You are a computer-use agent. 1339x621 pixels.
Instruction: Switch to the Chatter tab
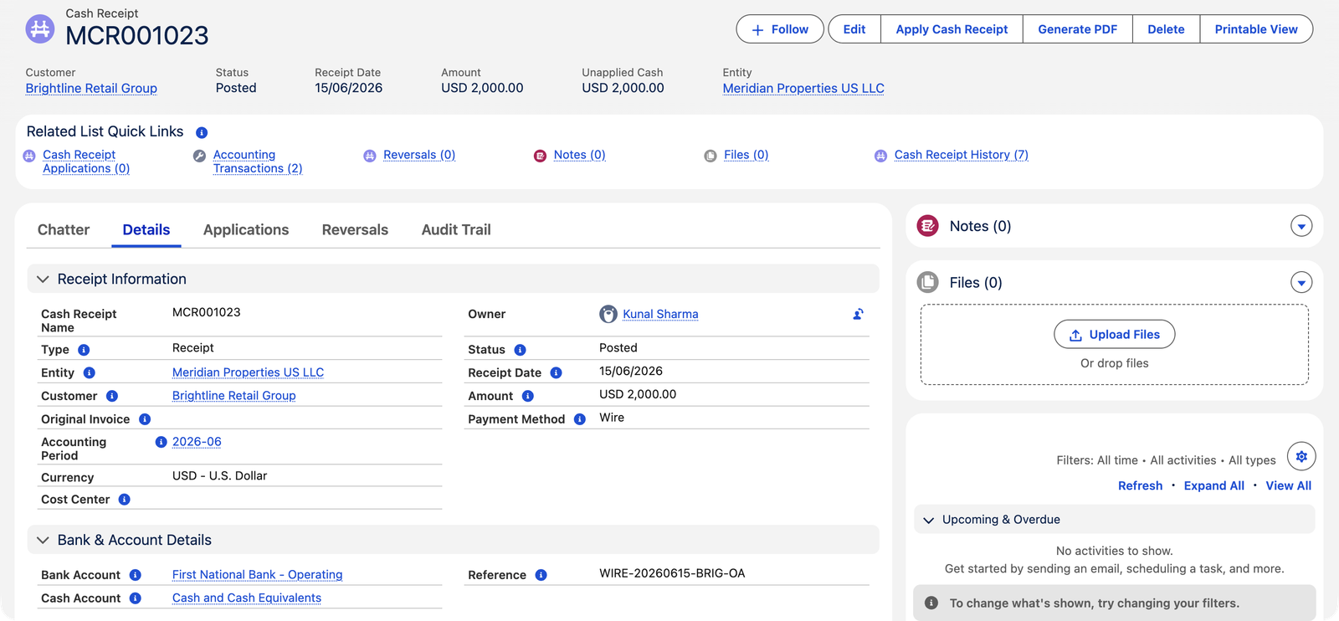[x=64, y=230]
